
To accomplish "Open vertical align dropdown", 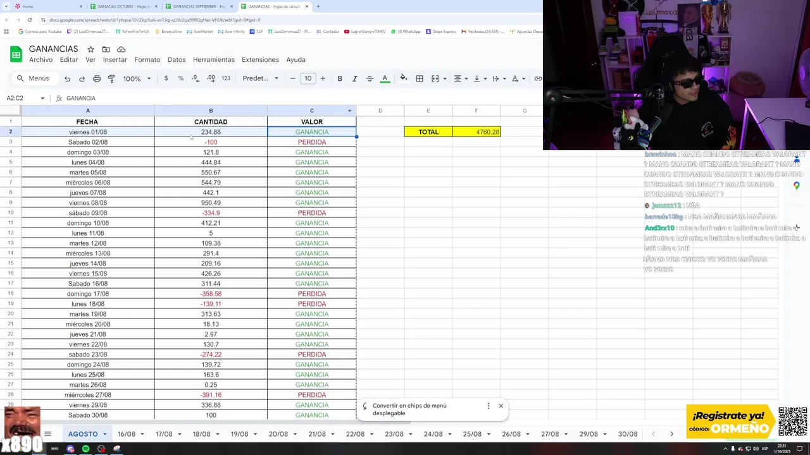I will click(x=480, y=78).
